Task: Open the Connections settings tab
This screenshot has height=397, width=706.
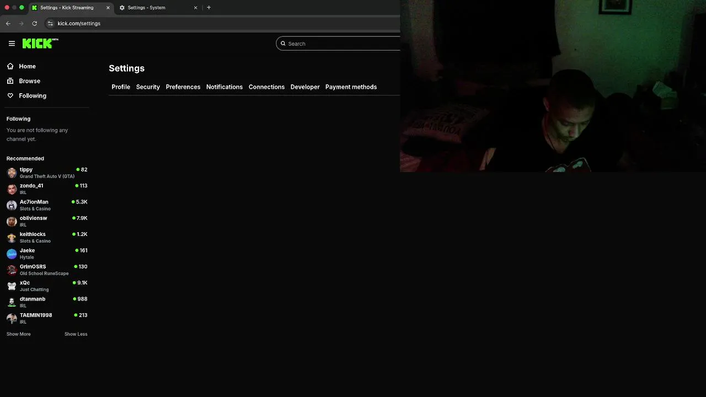Action: [266, 87]
